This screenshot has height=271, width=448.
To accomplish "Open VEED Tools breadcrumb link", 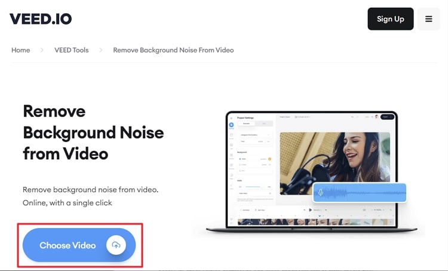I will click(72, 50).
